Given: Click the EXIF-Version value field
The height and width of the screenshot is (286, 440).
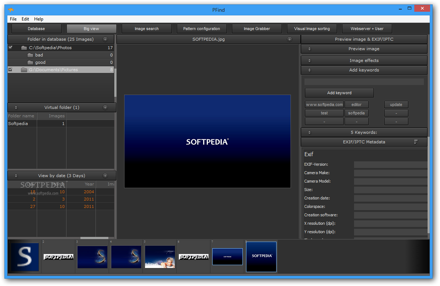Looking at the screenshot, I should (390, 164).
